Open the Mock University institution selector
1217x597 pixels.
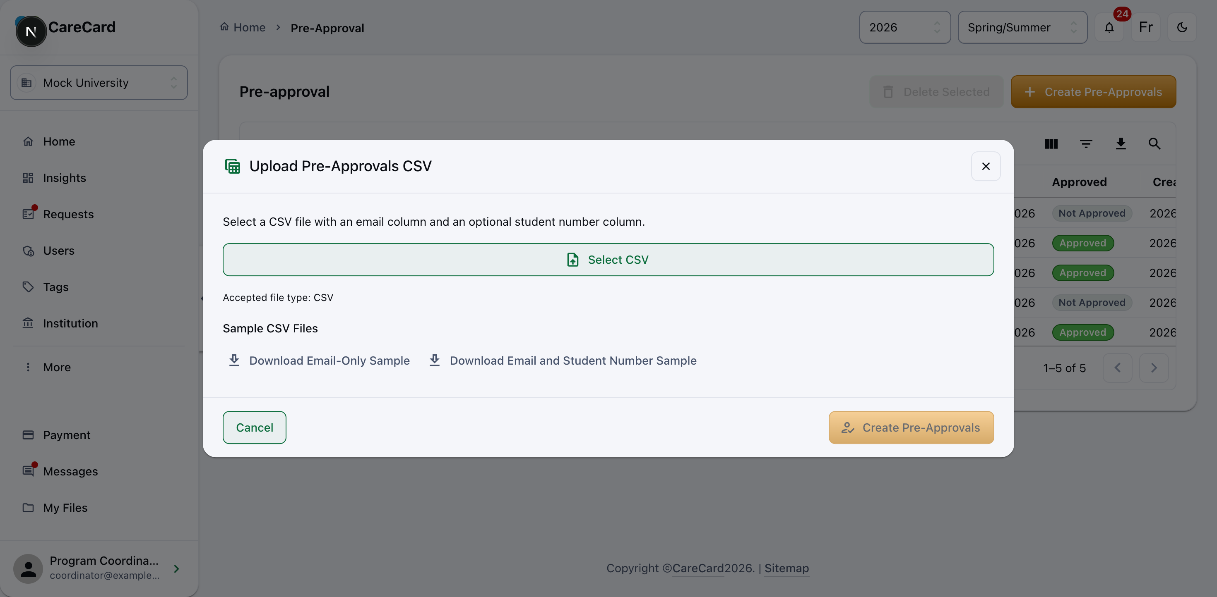(x=99, y=83)
